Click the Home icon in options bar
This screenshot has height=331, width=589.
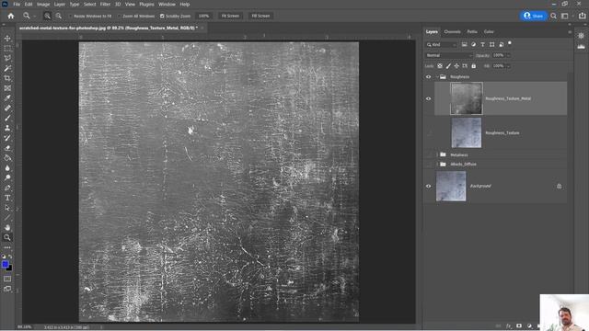(x=11, y=16)
